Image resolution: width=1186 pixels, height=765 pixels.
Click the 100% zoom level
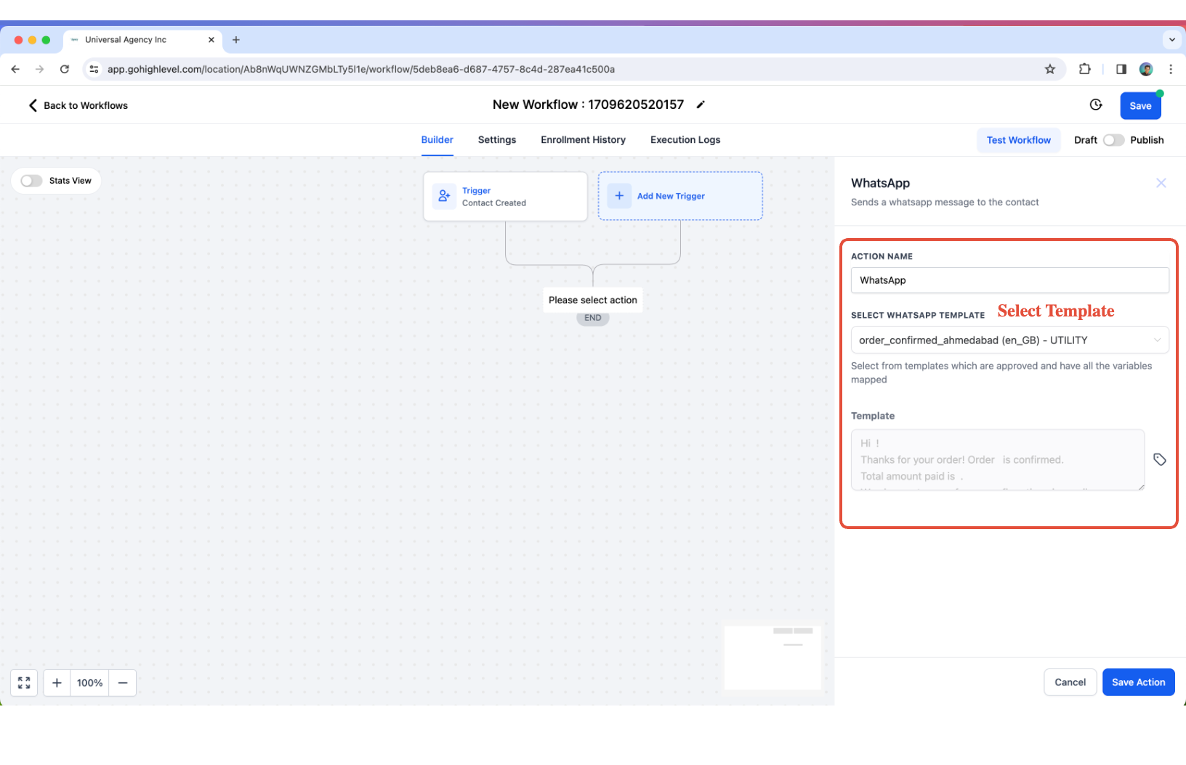[x=90, y=683]
